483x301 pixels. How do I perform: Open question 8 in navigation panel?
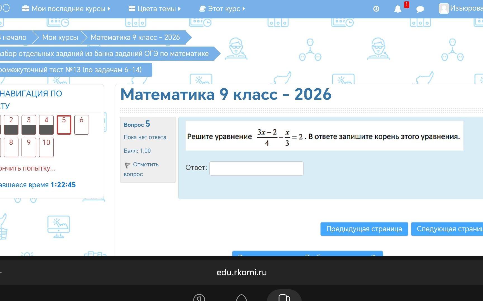pyautogui.click(x=11, y=147)
